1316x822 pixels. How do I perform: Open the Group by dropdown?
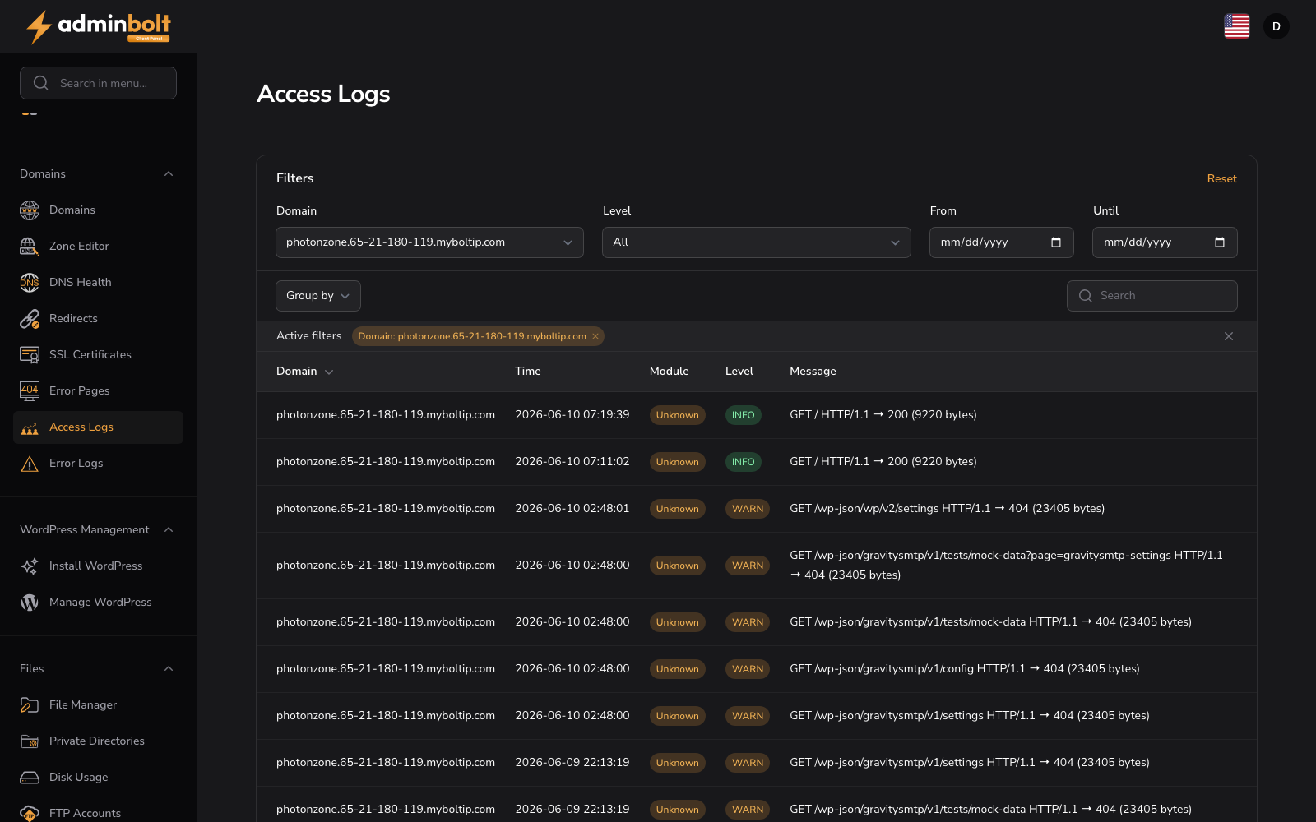pyautogui.click(x=317, y=296)
